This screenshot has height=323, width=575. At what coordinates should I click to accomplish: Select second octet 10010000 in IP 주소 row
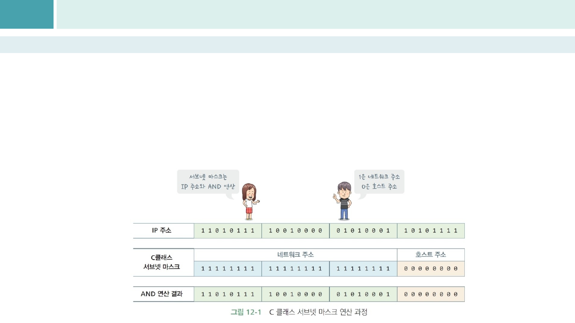pos(295,231)
